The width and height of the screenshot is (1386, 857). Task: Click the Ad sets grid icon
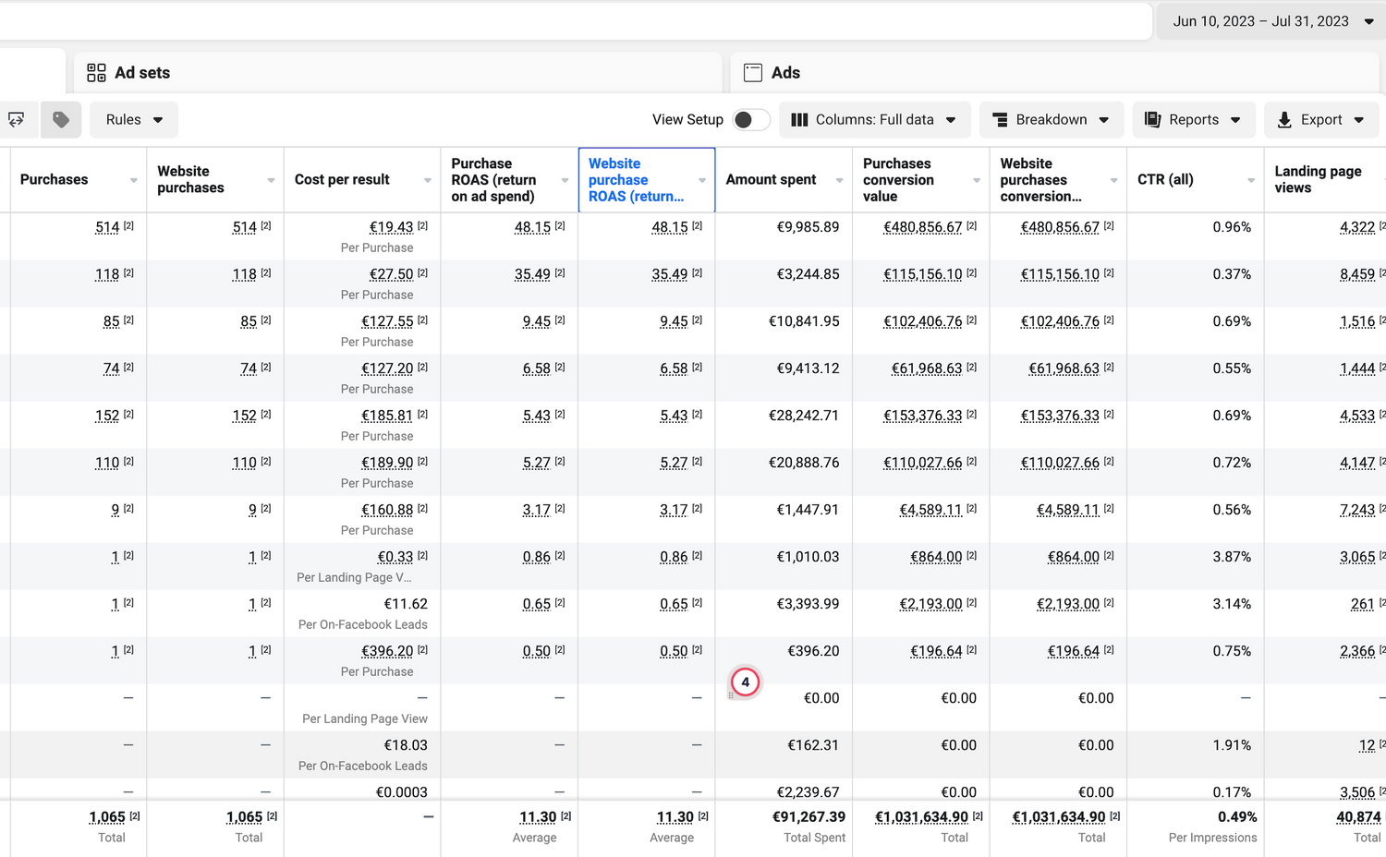coord(96,73)
